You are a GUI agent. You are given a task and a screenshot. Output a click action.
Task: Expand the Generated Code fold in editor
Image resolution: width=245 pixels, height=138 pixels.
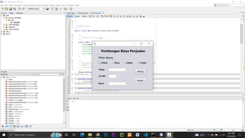[72, 74]
